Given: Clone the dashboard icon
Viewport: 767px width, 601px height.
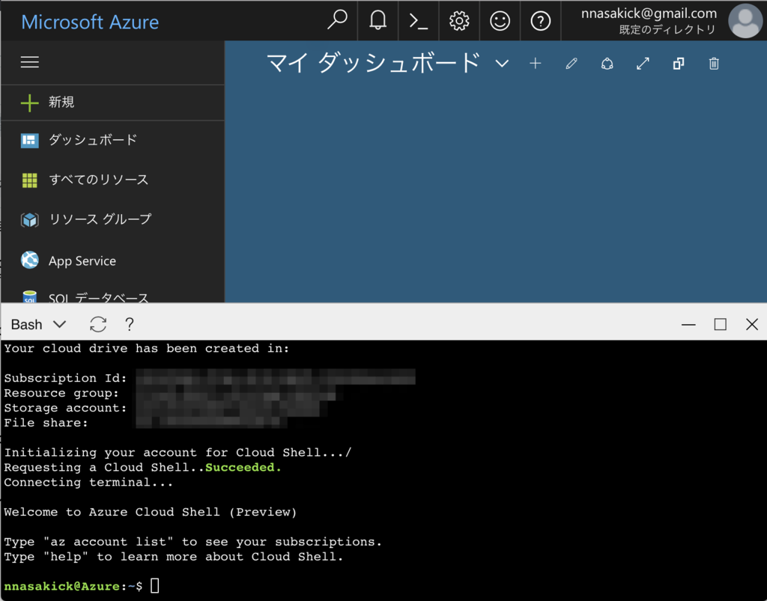Looking at the screenshot, I should (679, 64).
